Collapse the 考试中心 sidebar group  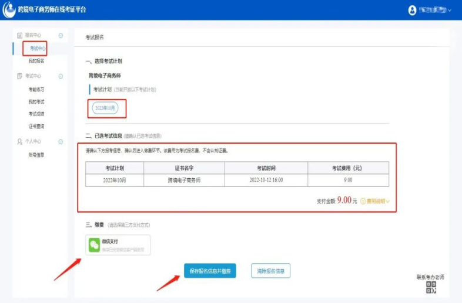click(x=61, y=76)
